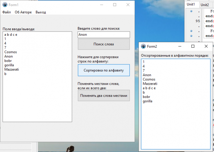The width and height of the screenshot is (214, 152).
Task: Switch to the Unit2 editor tab
Action: tap(205, 5)
